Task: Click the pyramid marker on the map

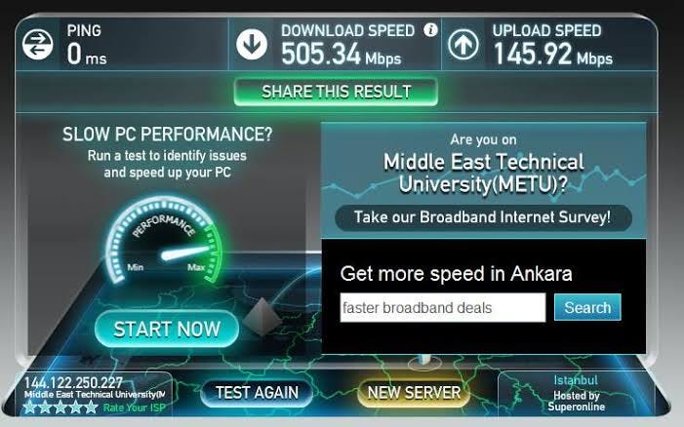Action: [x=262, y=317]
